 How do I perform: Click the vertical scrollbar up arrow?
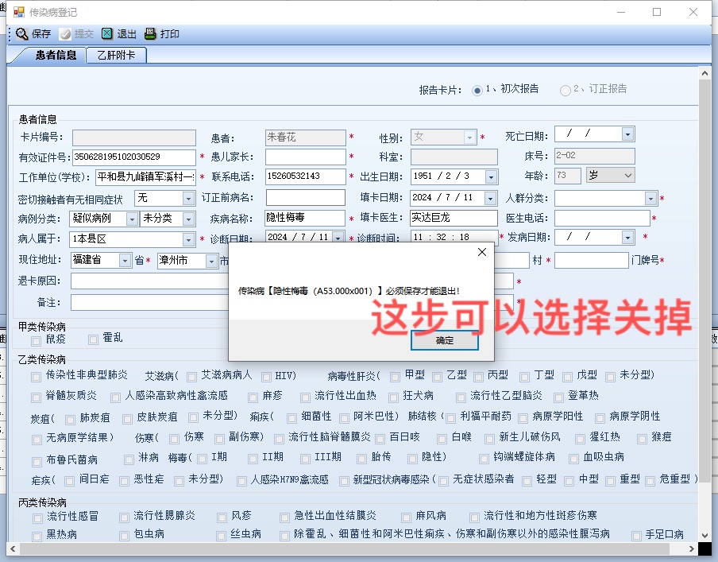[704, 73]
